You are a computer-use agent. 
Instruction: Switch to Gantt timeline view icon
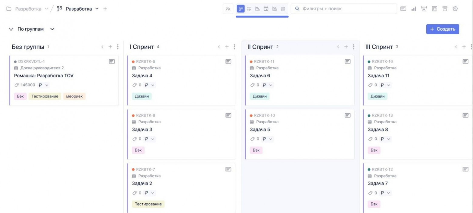tap(274, 9)
